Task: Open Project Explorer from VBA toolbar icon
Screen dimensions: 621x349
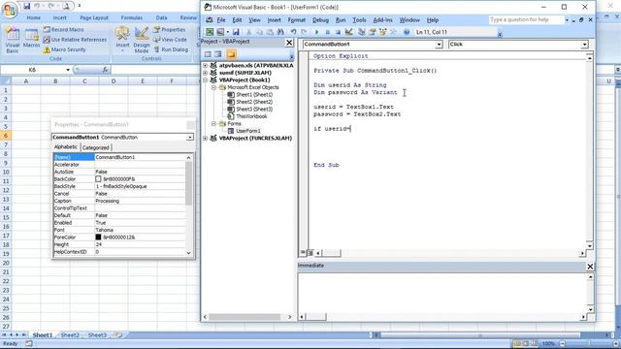Action: (x=362, y=32)
